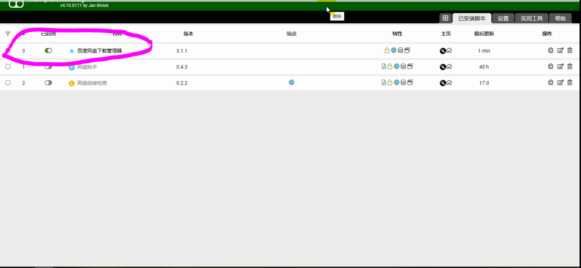Screen dimensions: 581x268
Task: Click the windows feature icon in 网盘链接检查 row
Action: coord(410,82)
